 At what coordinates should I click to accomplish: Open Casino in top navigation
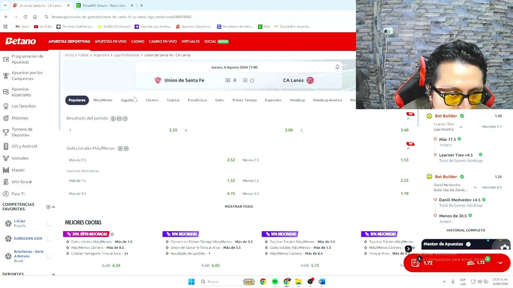(x=138, y=41)
